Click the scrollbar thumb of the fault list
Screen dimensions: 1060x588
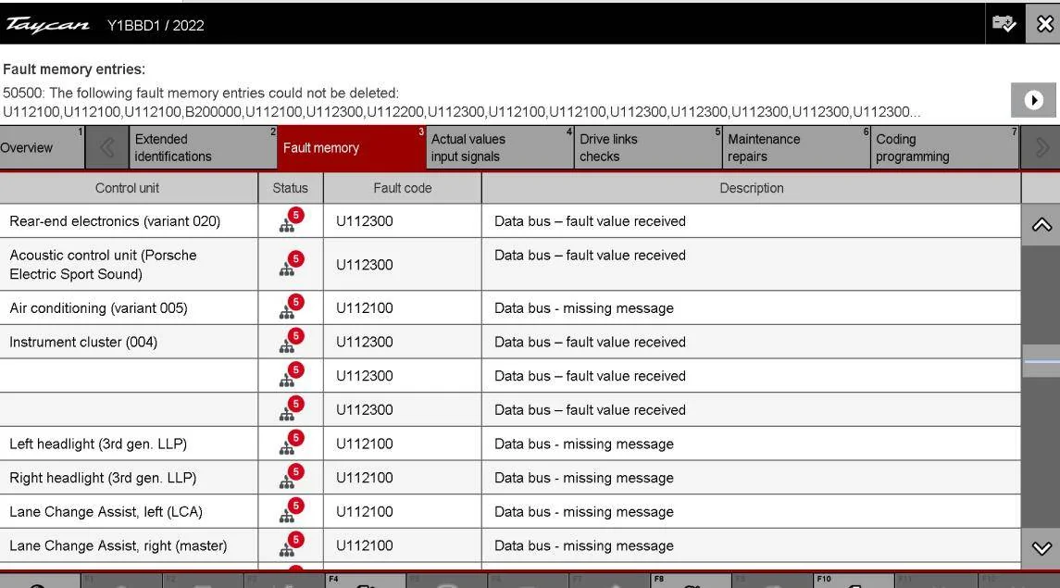[x=1041, y=361]
